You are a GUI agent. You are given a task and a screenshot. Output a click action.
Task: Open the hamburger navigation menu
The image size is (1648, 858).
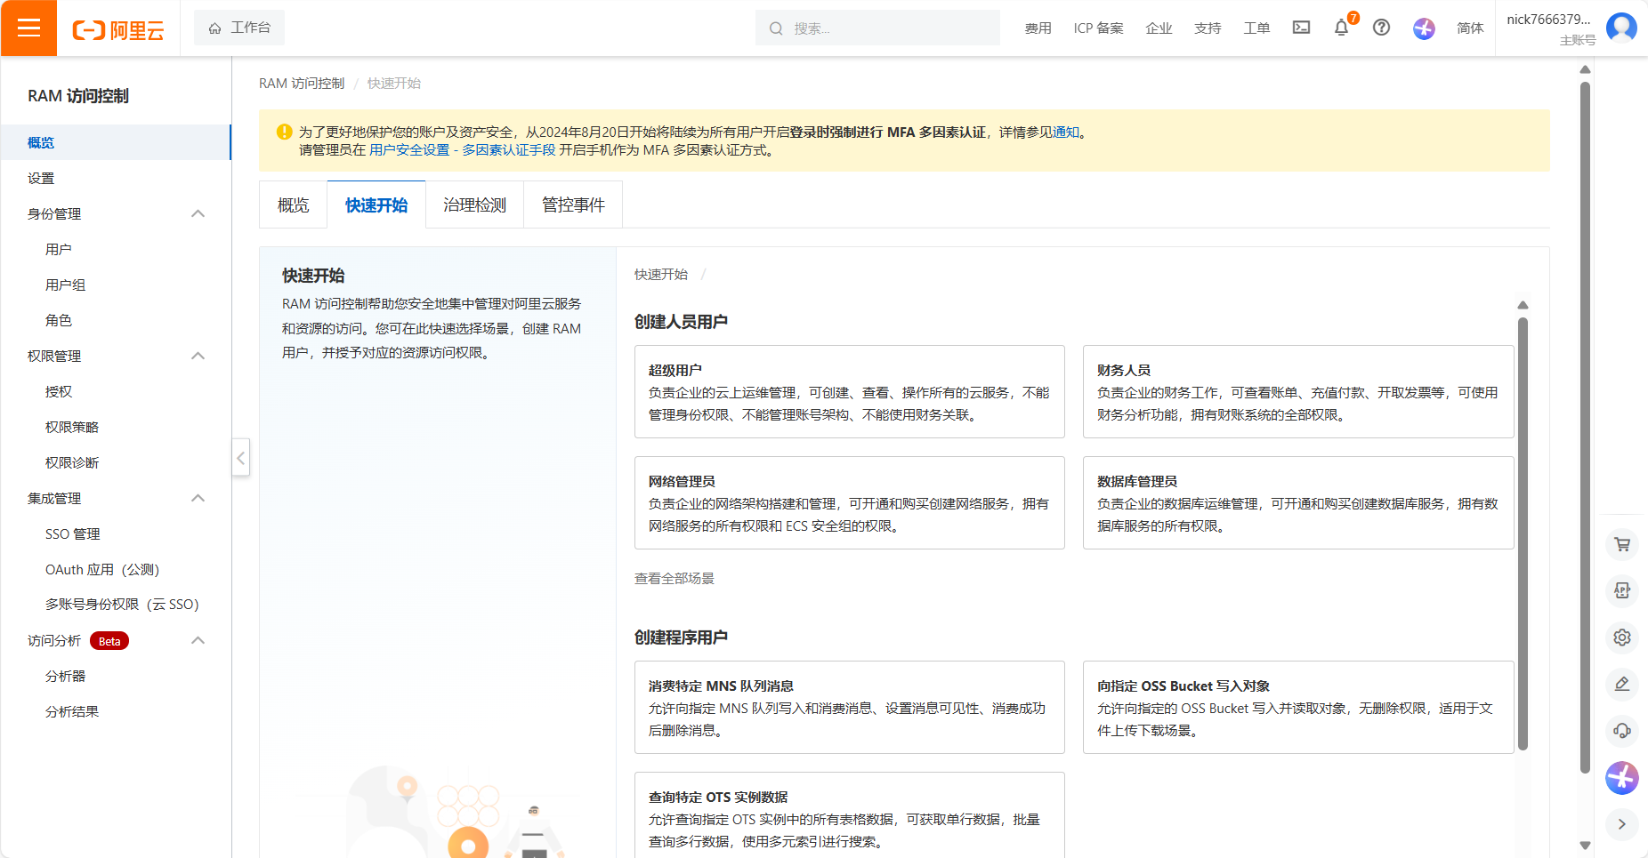point(28,28)
